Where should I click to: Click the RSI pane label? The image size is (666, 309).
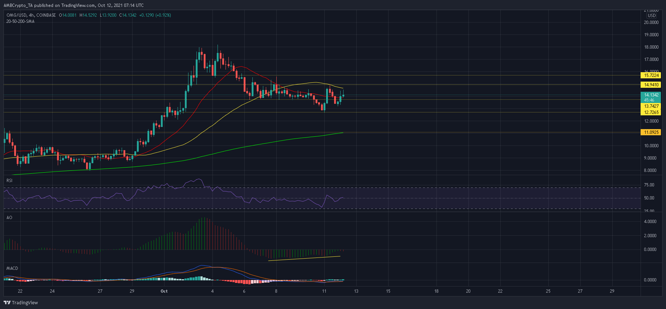(9, 181)
